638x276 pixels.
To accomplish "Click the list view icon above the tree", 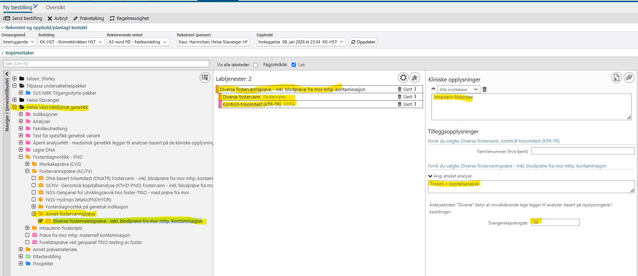I will [x=205, y=78].
